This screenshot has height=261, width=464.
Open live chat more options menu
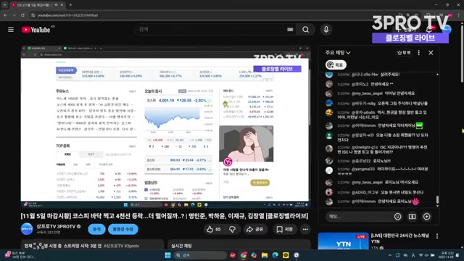(419, 53)
